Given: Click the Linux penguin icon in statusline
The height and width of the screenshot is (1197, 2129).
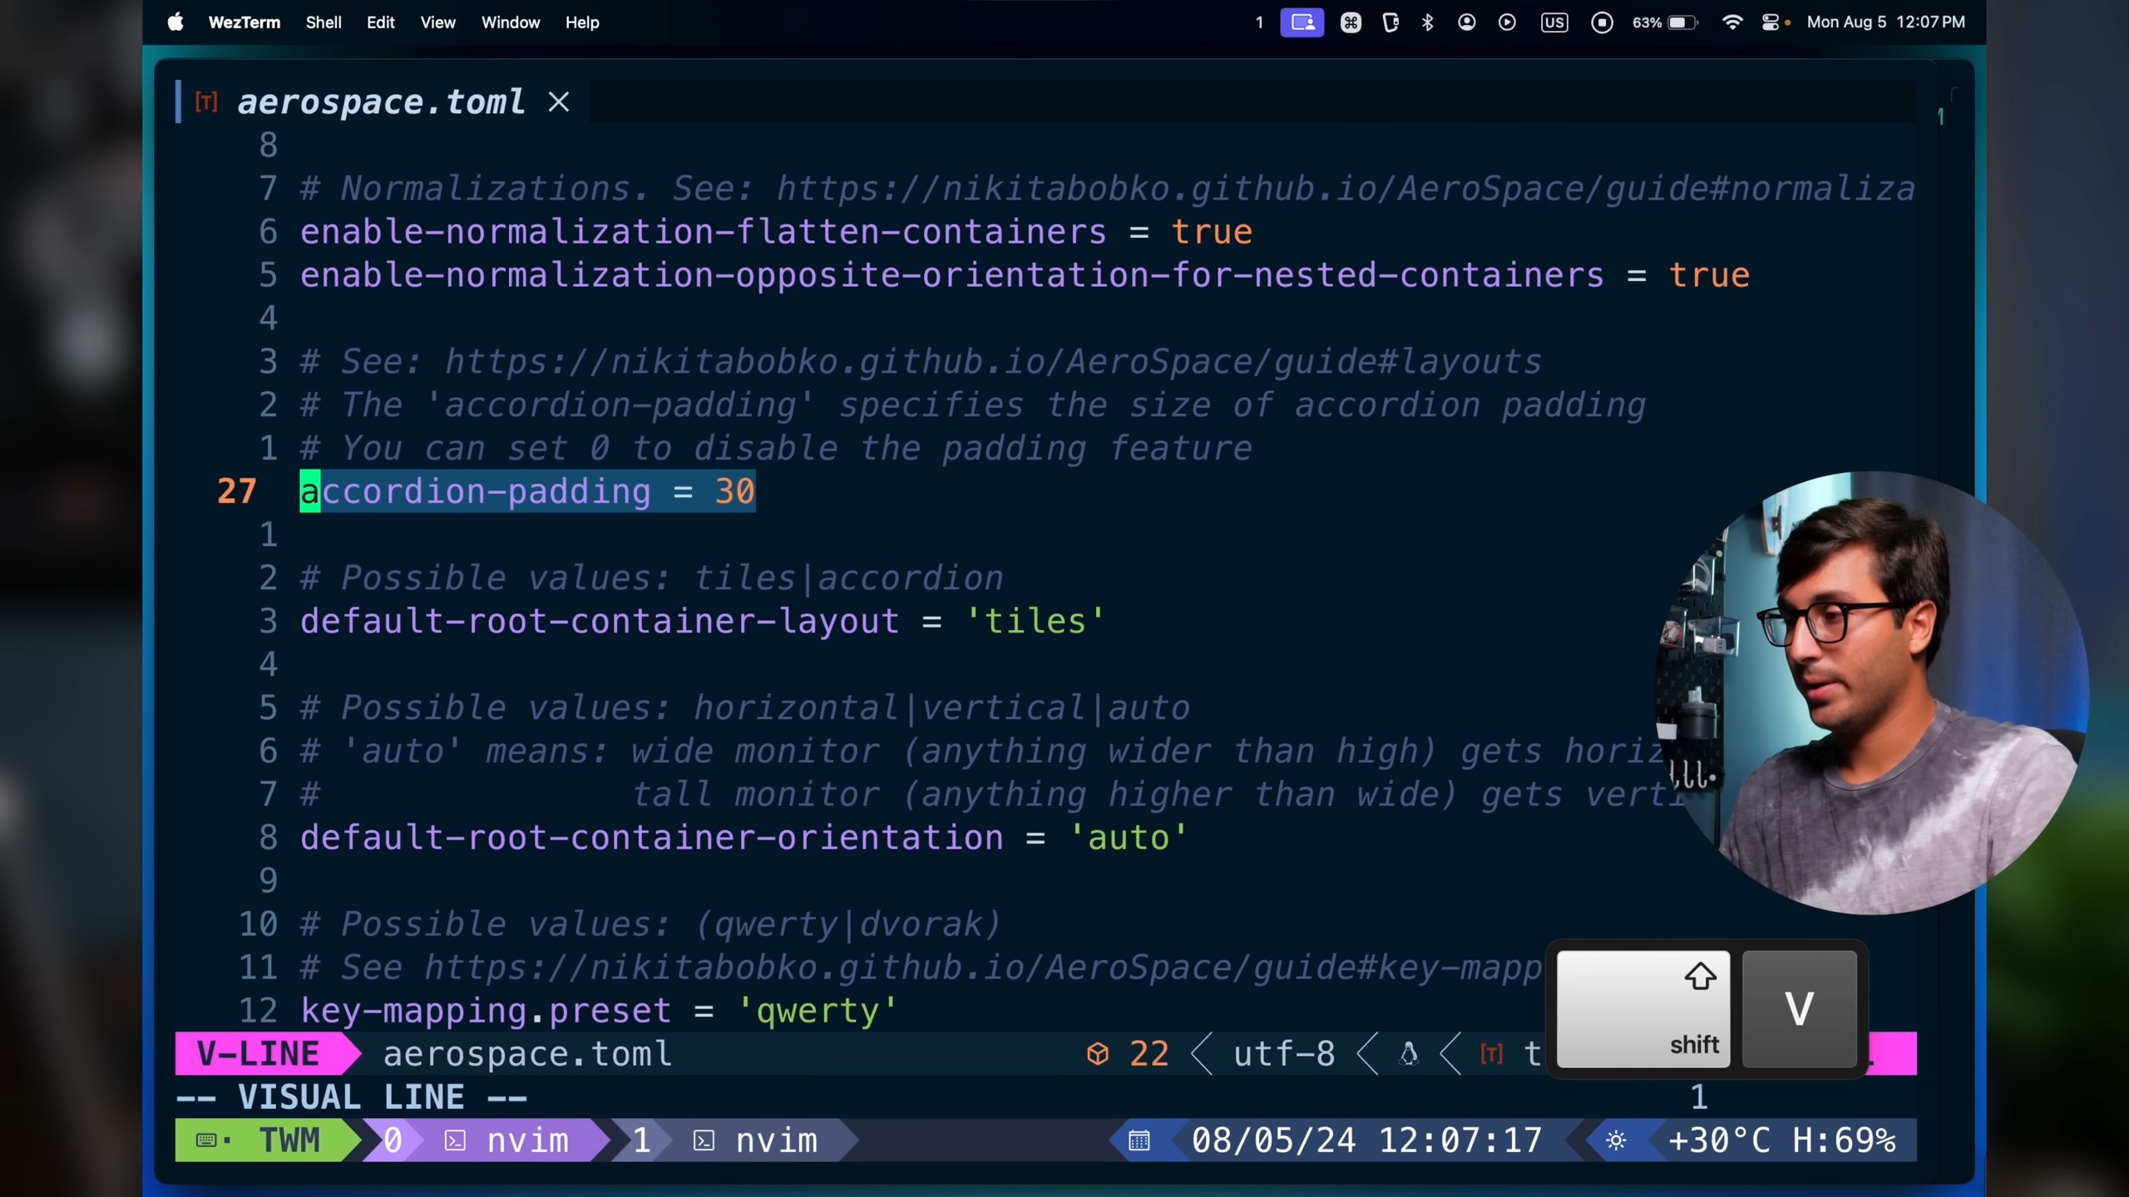Looking at the screenshot, I should 1408,1054.
